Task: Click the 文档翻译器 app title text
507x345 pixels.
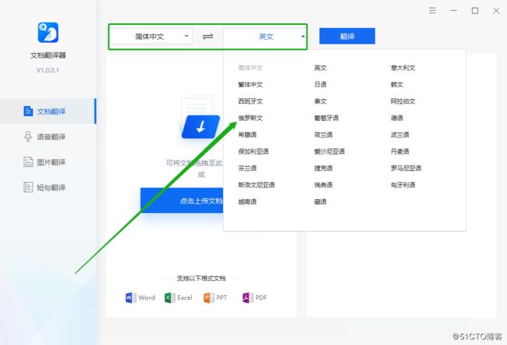Action: 48,55
